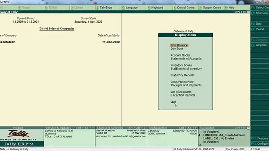The width and height of the screenshot is (269, 151).
Task: Click F1 Shut Cmp button
Action: pos(260,13)
